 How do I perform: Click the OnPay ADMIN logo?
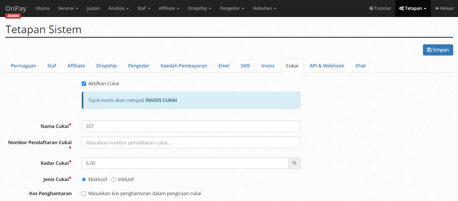(x=16, y=11)
